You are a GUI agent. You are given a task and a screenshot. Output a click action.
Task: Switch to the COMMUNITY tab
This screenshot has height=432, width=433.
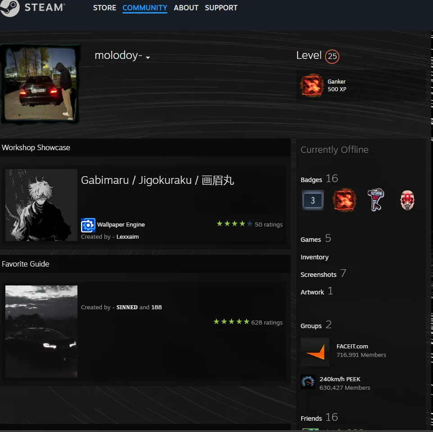click(x=145, y=8)
